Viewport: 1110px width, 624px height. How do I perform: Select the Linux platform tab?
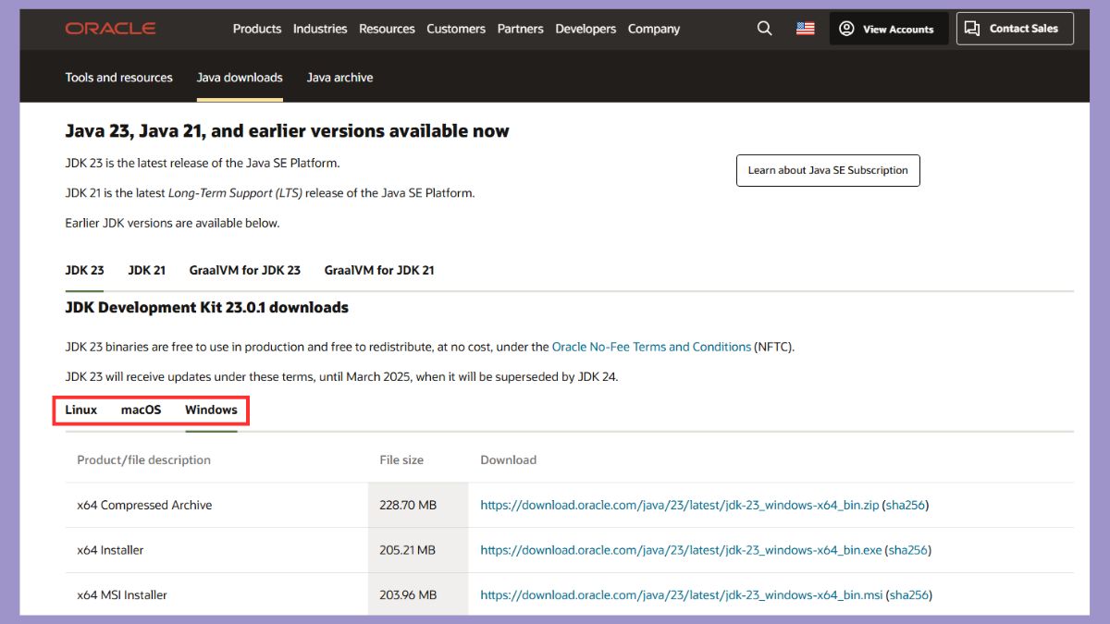81,410
